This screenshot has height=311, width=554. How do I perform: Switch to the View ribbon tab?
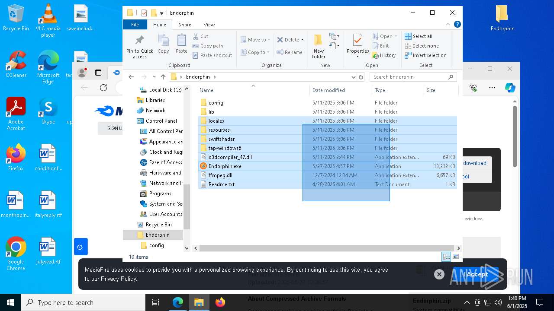click(209, 25)
